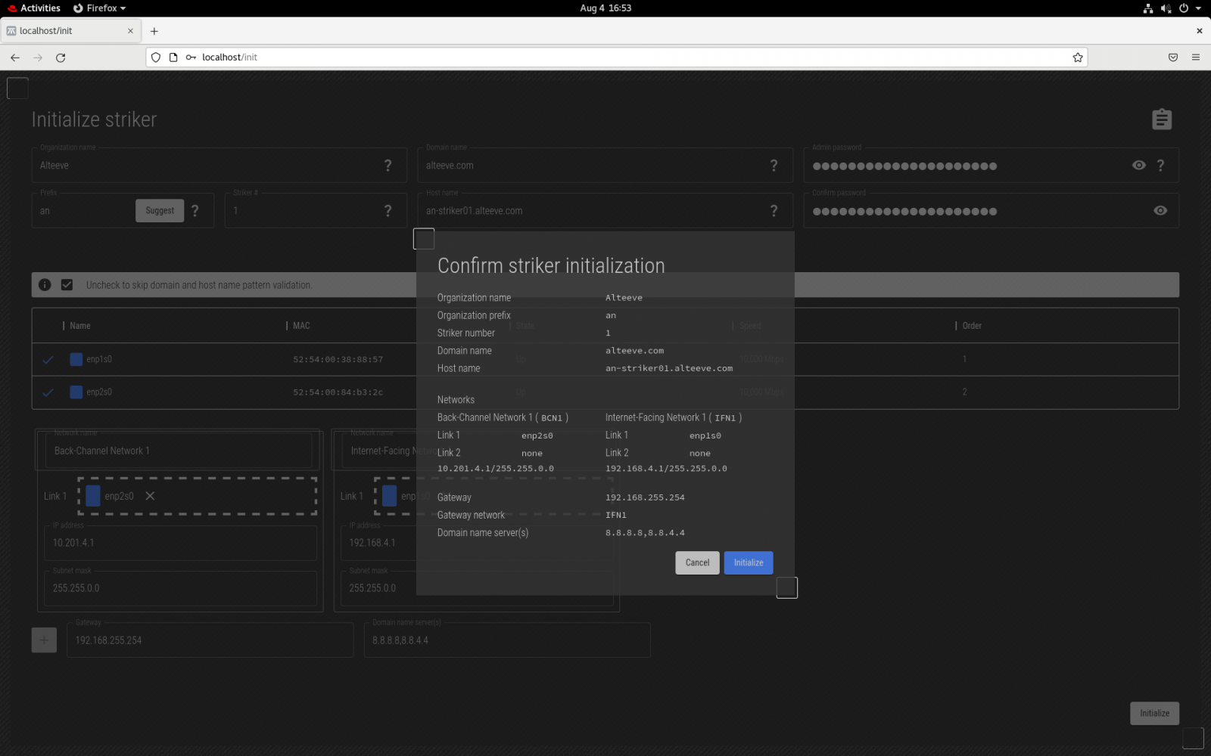Viewport: 1211px width, 756px height.
Task: Bookmark this page with star icon
Action: coord(1077,57)
